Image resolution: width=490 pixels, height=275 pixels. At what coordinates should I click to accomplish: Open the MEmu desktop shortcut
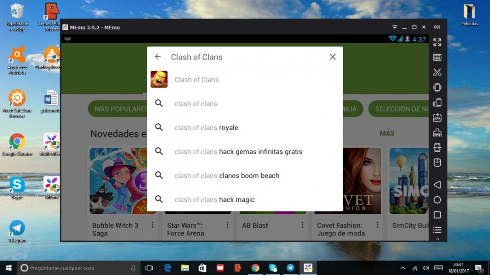(52, 188)
